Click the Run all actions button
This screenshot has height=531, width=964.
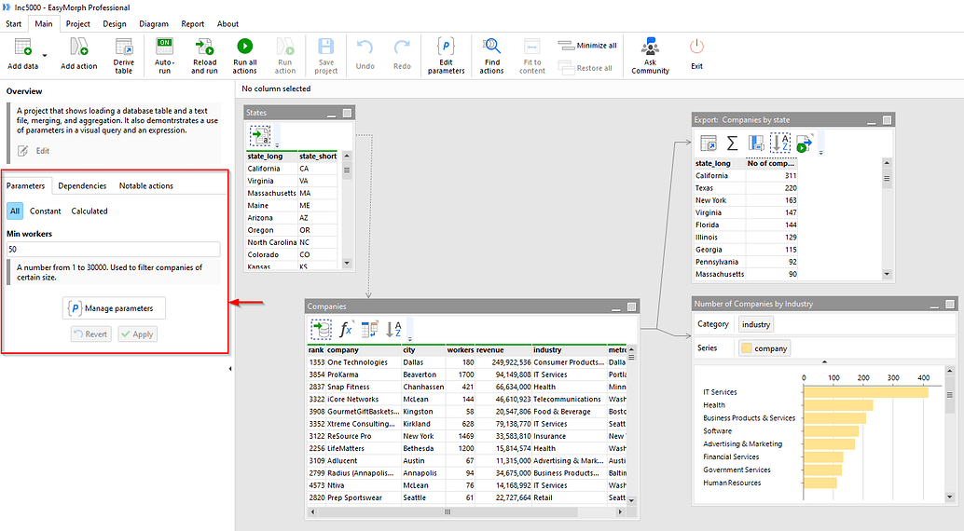[x=244, y=48]
